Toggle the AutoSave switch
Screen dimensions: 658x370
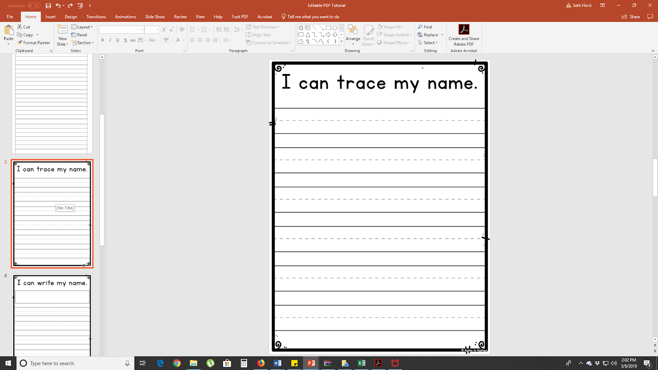(x=34, y=6)
